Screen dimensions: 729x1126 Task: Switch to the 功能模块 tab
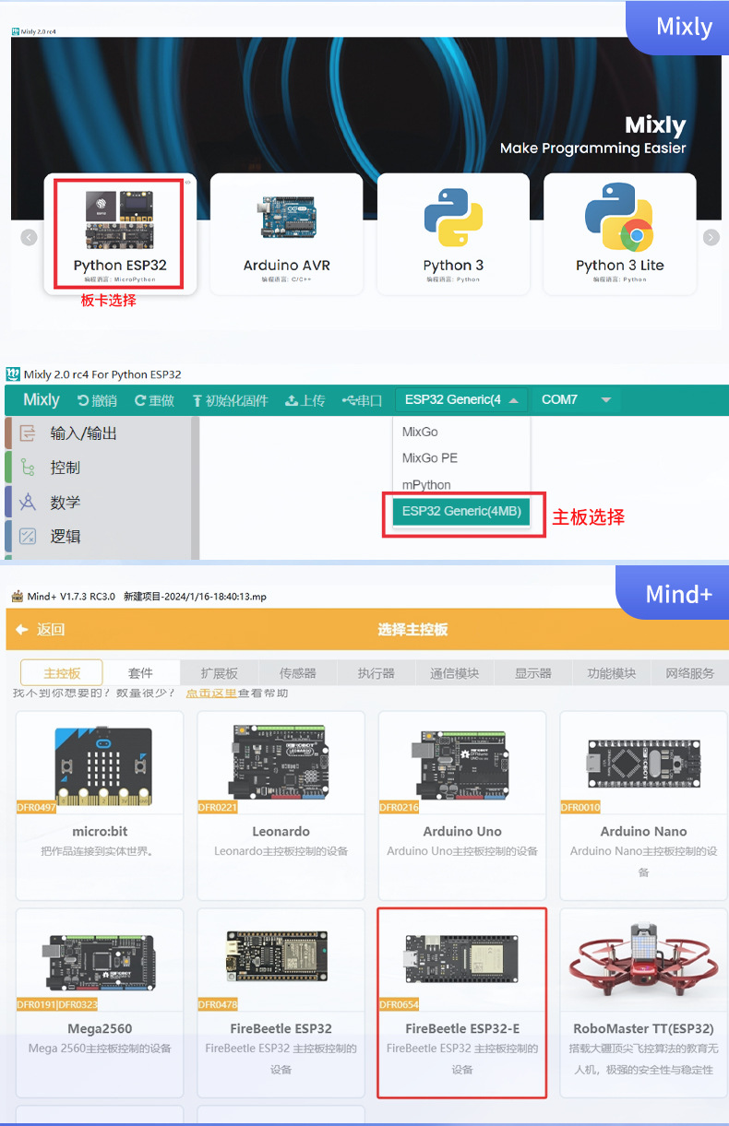click(x=612, y=673)
